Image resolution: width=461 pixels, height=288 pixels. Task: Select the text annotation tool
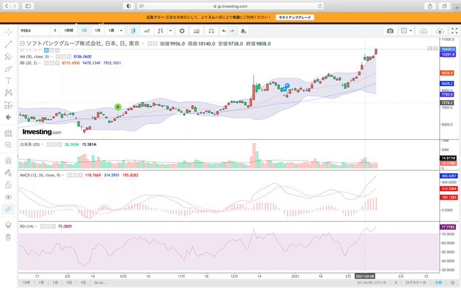click(8, 81)
